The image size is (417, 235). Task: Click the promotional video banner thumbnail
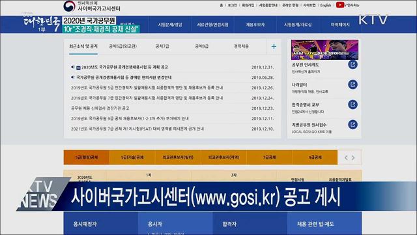point(324,50)
